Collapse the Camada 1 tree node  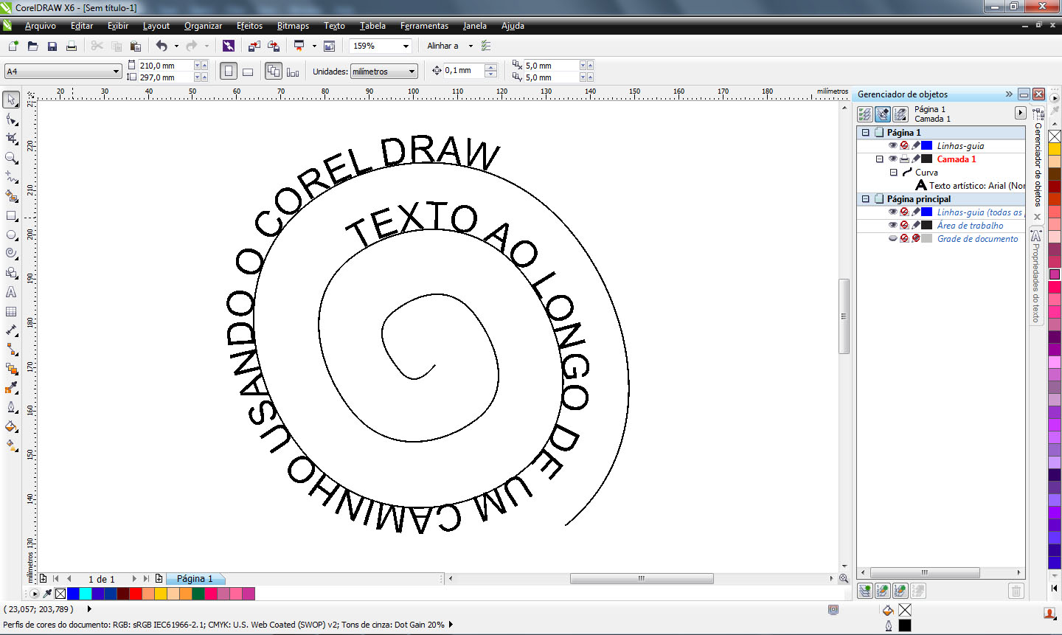(879, 159)
